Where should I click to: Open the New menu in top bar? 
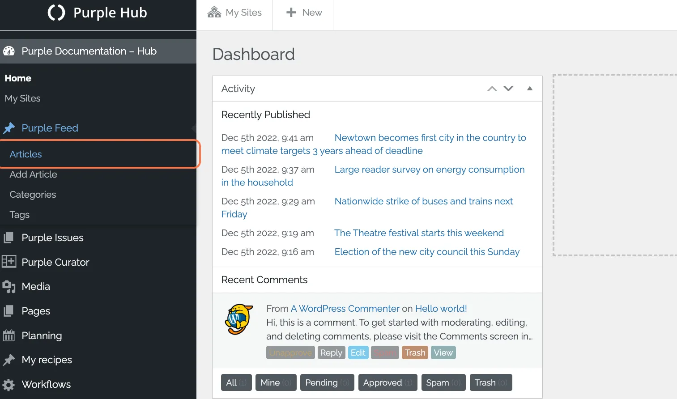304,13
